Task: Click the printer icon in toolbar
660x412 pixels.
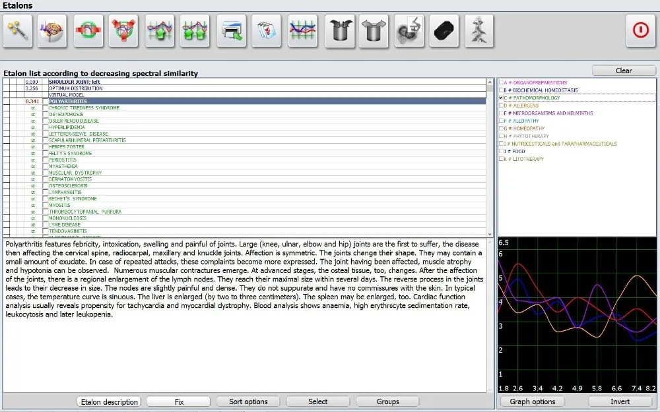Action: [232, 31]
